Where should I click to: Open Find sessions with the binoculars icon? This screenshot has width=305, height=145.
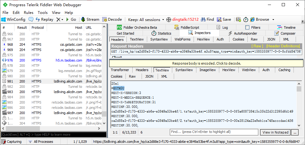207,19
